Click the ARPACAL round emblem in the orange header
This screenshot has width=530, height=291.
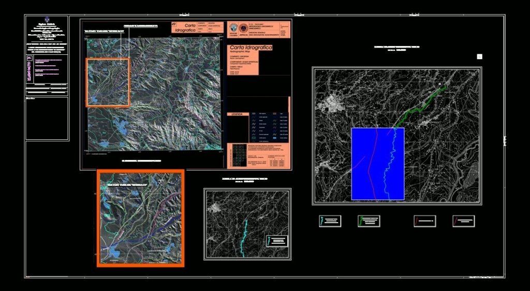coord(243,28)
